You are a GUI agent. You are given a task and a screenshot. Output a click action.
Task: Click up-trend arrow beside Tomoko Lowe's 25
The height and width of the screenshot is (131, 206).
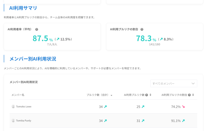coord(143,107)
